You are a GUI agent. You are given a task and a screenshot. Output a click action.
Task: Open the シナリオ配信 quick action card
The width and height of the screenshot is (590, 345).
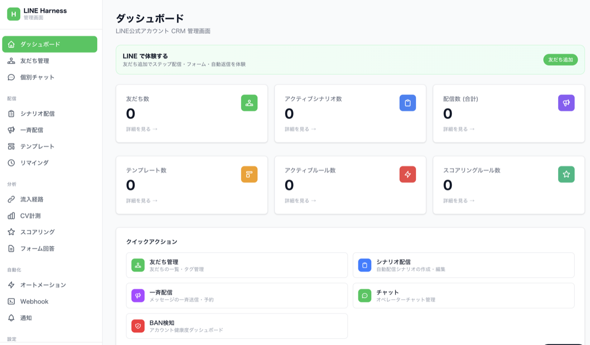[x=463, y=265]
